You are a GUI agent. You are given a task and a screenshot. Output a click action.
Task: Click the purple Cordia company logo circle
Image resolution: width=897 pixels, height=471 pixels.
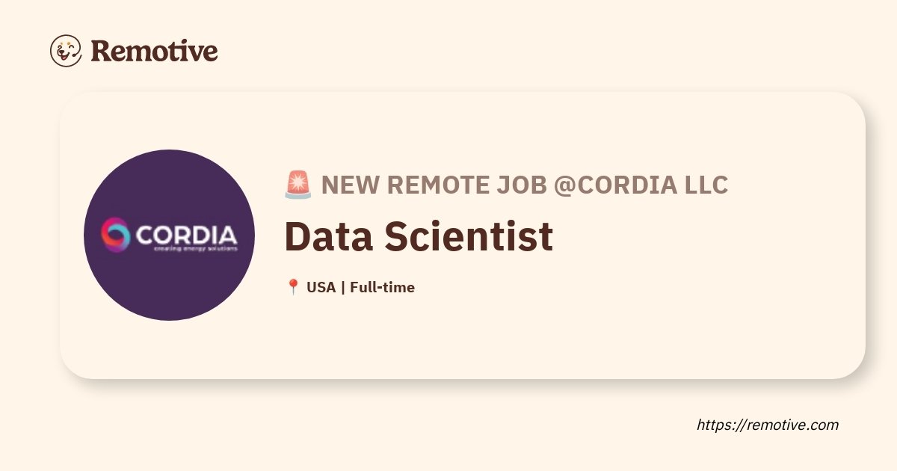coord(169,235)
